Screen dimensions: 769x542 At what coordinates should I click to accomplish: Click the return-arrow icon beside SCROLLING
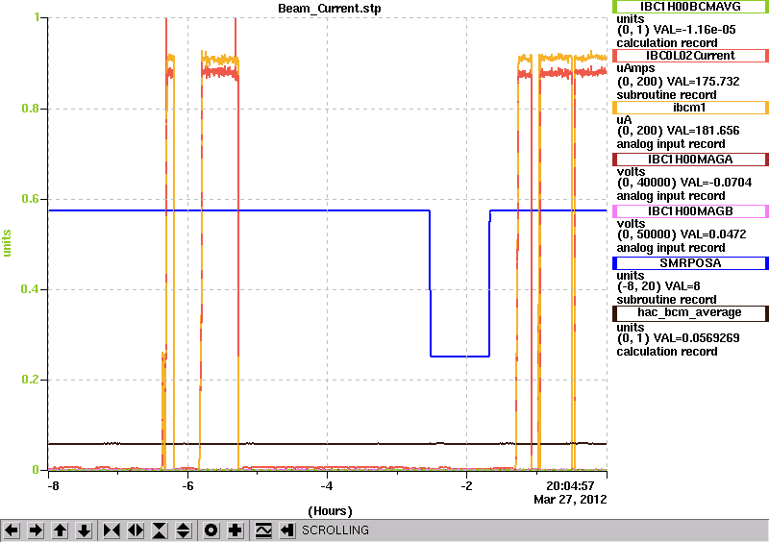(x=287, y=530)
